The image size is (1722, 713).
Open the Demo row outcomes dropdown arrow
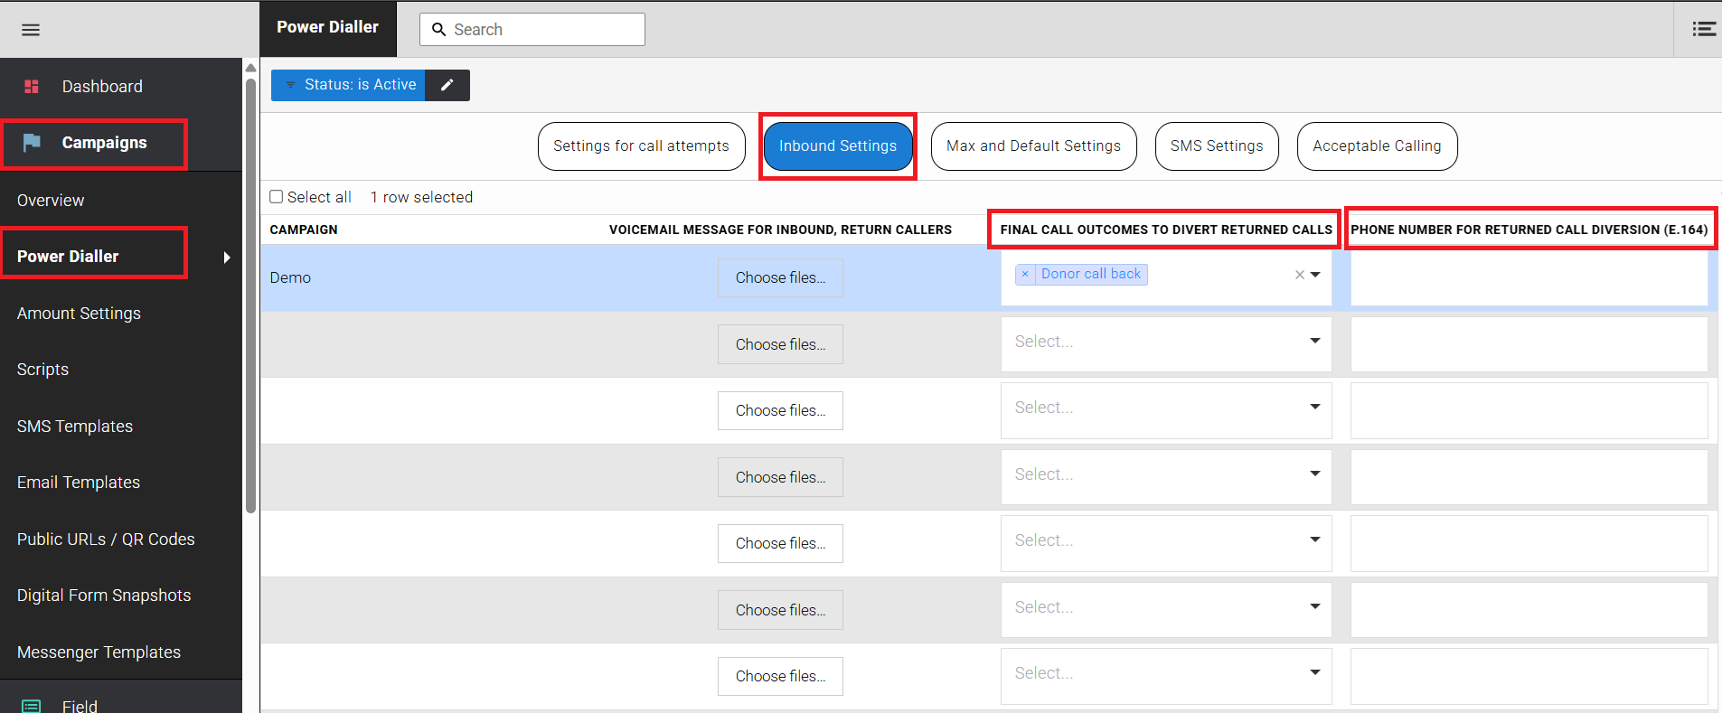coord(1315,275)
